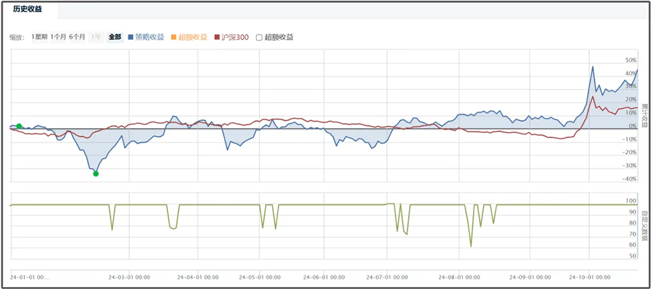
Task: Toggle the orange 超额收益 legend swatch
Action: click(x=173, y=37)
